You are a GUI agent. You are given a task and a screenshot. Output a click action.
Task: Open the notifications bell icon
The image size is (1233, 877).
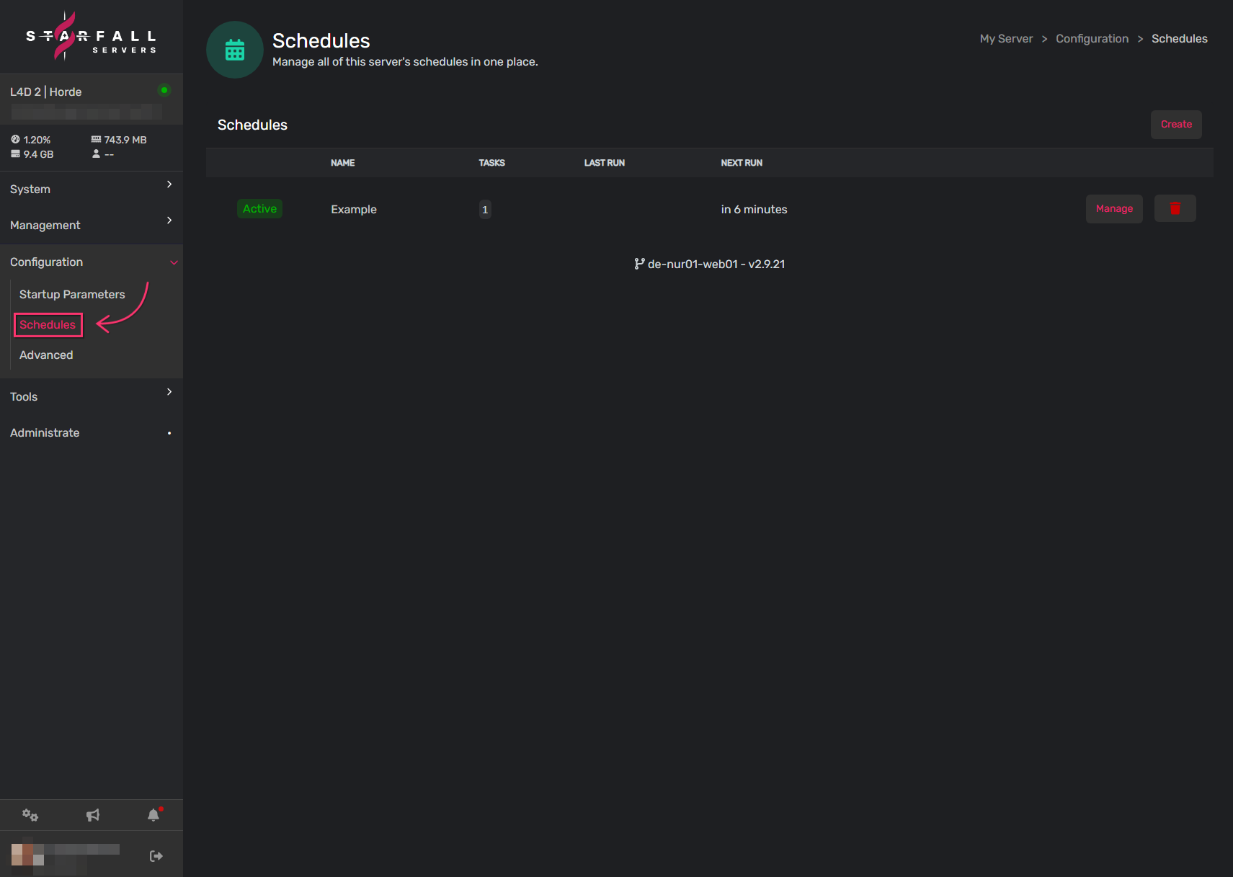pyautogui.click(x=153, y=815)
